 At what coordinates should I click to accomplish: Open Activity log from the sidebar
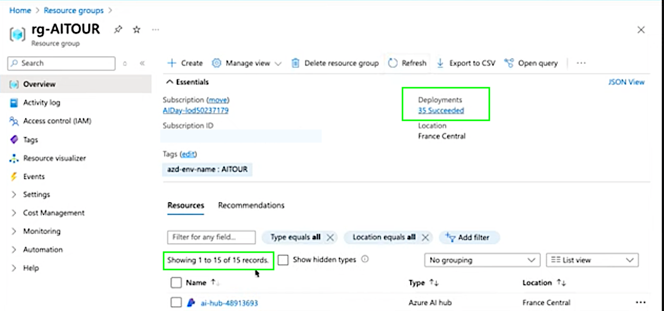[42, 103]
